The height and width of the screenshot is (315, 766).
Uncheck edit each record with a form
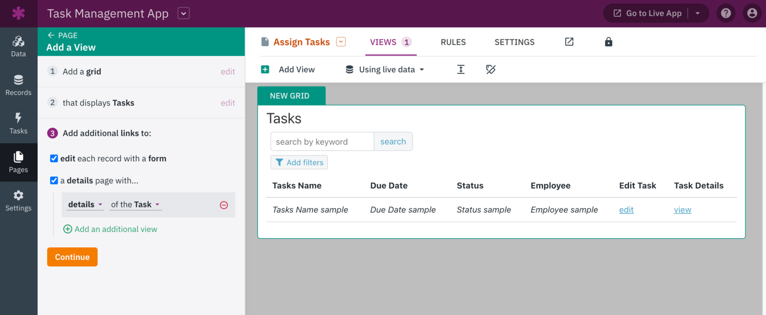click(x=54, y=158)
